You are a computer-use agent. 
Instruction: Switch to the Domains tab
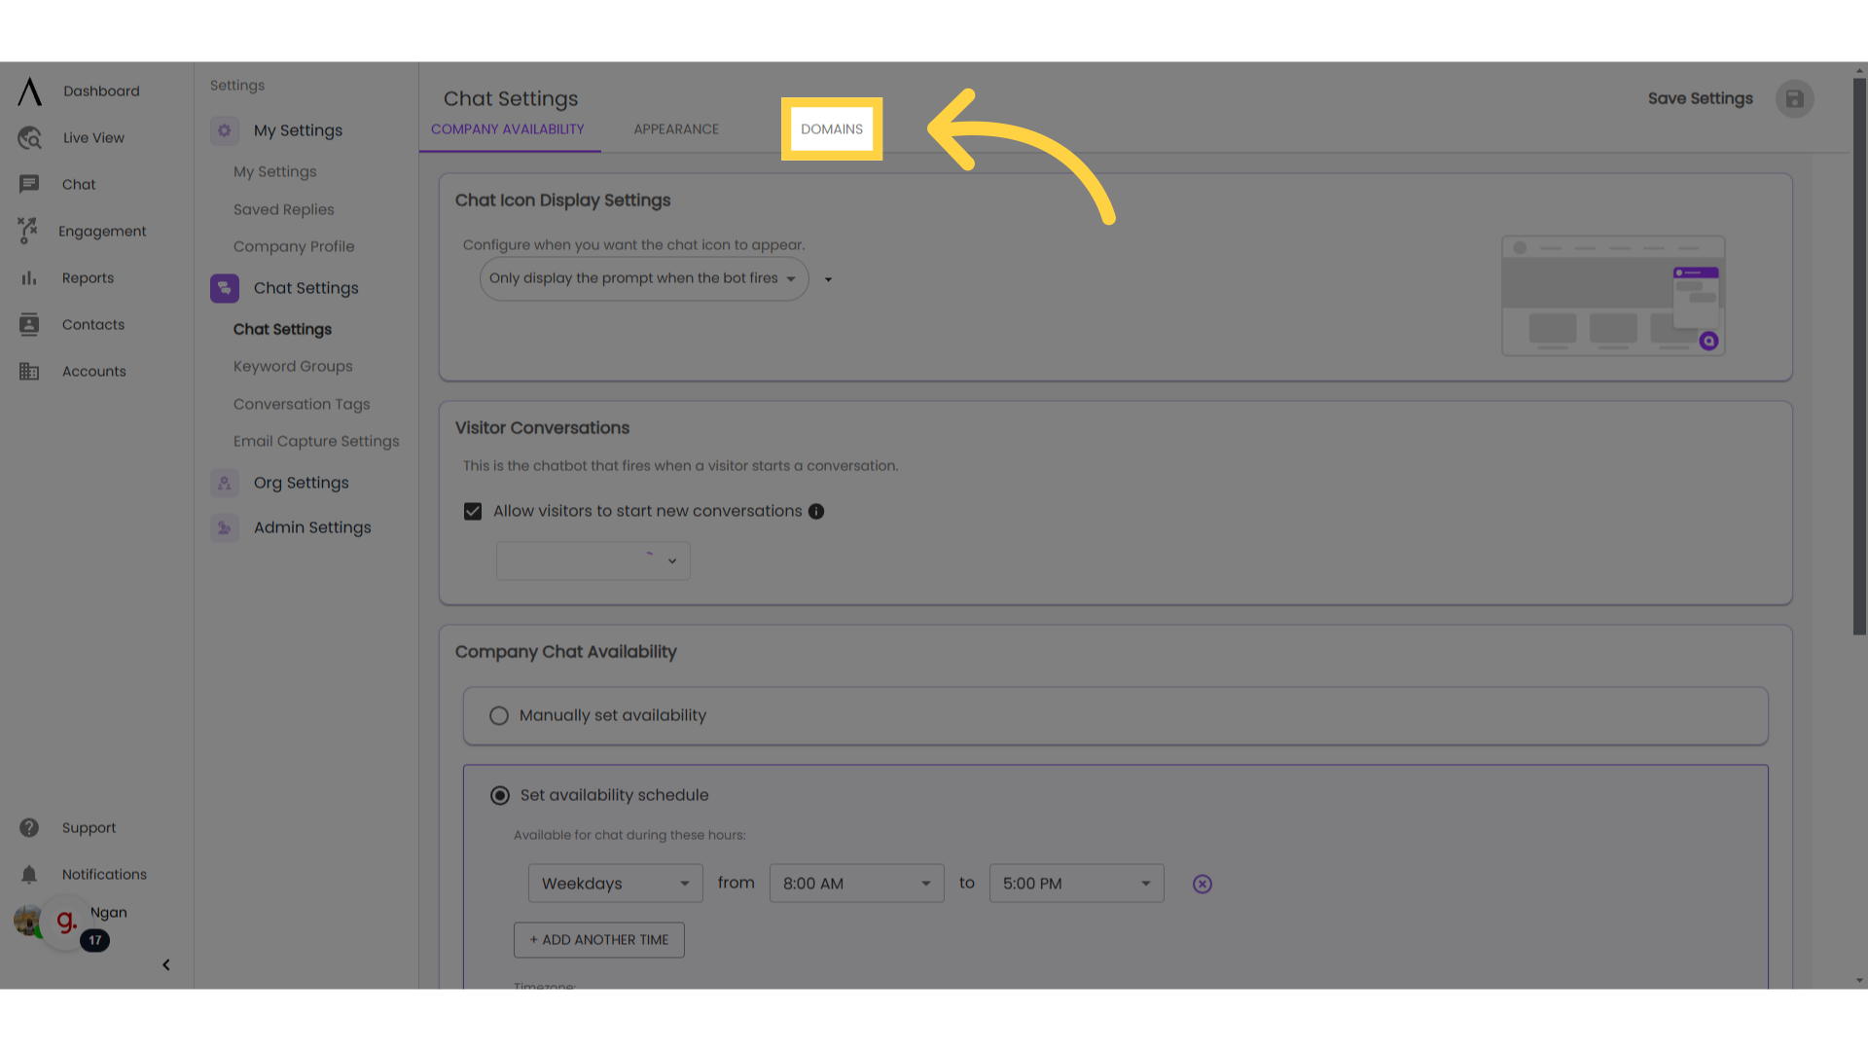pos(832,128)
